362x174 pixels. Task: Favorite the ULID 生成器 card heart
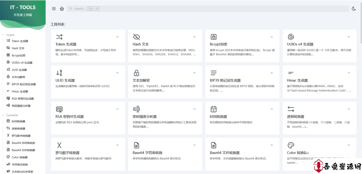[x=117, y=73]
